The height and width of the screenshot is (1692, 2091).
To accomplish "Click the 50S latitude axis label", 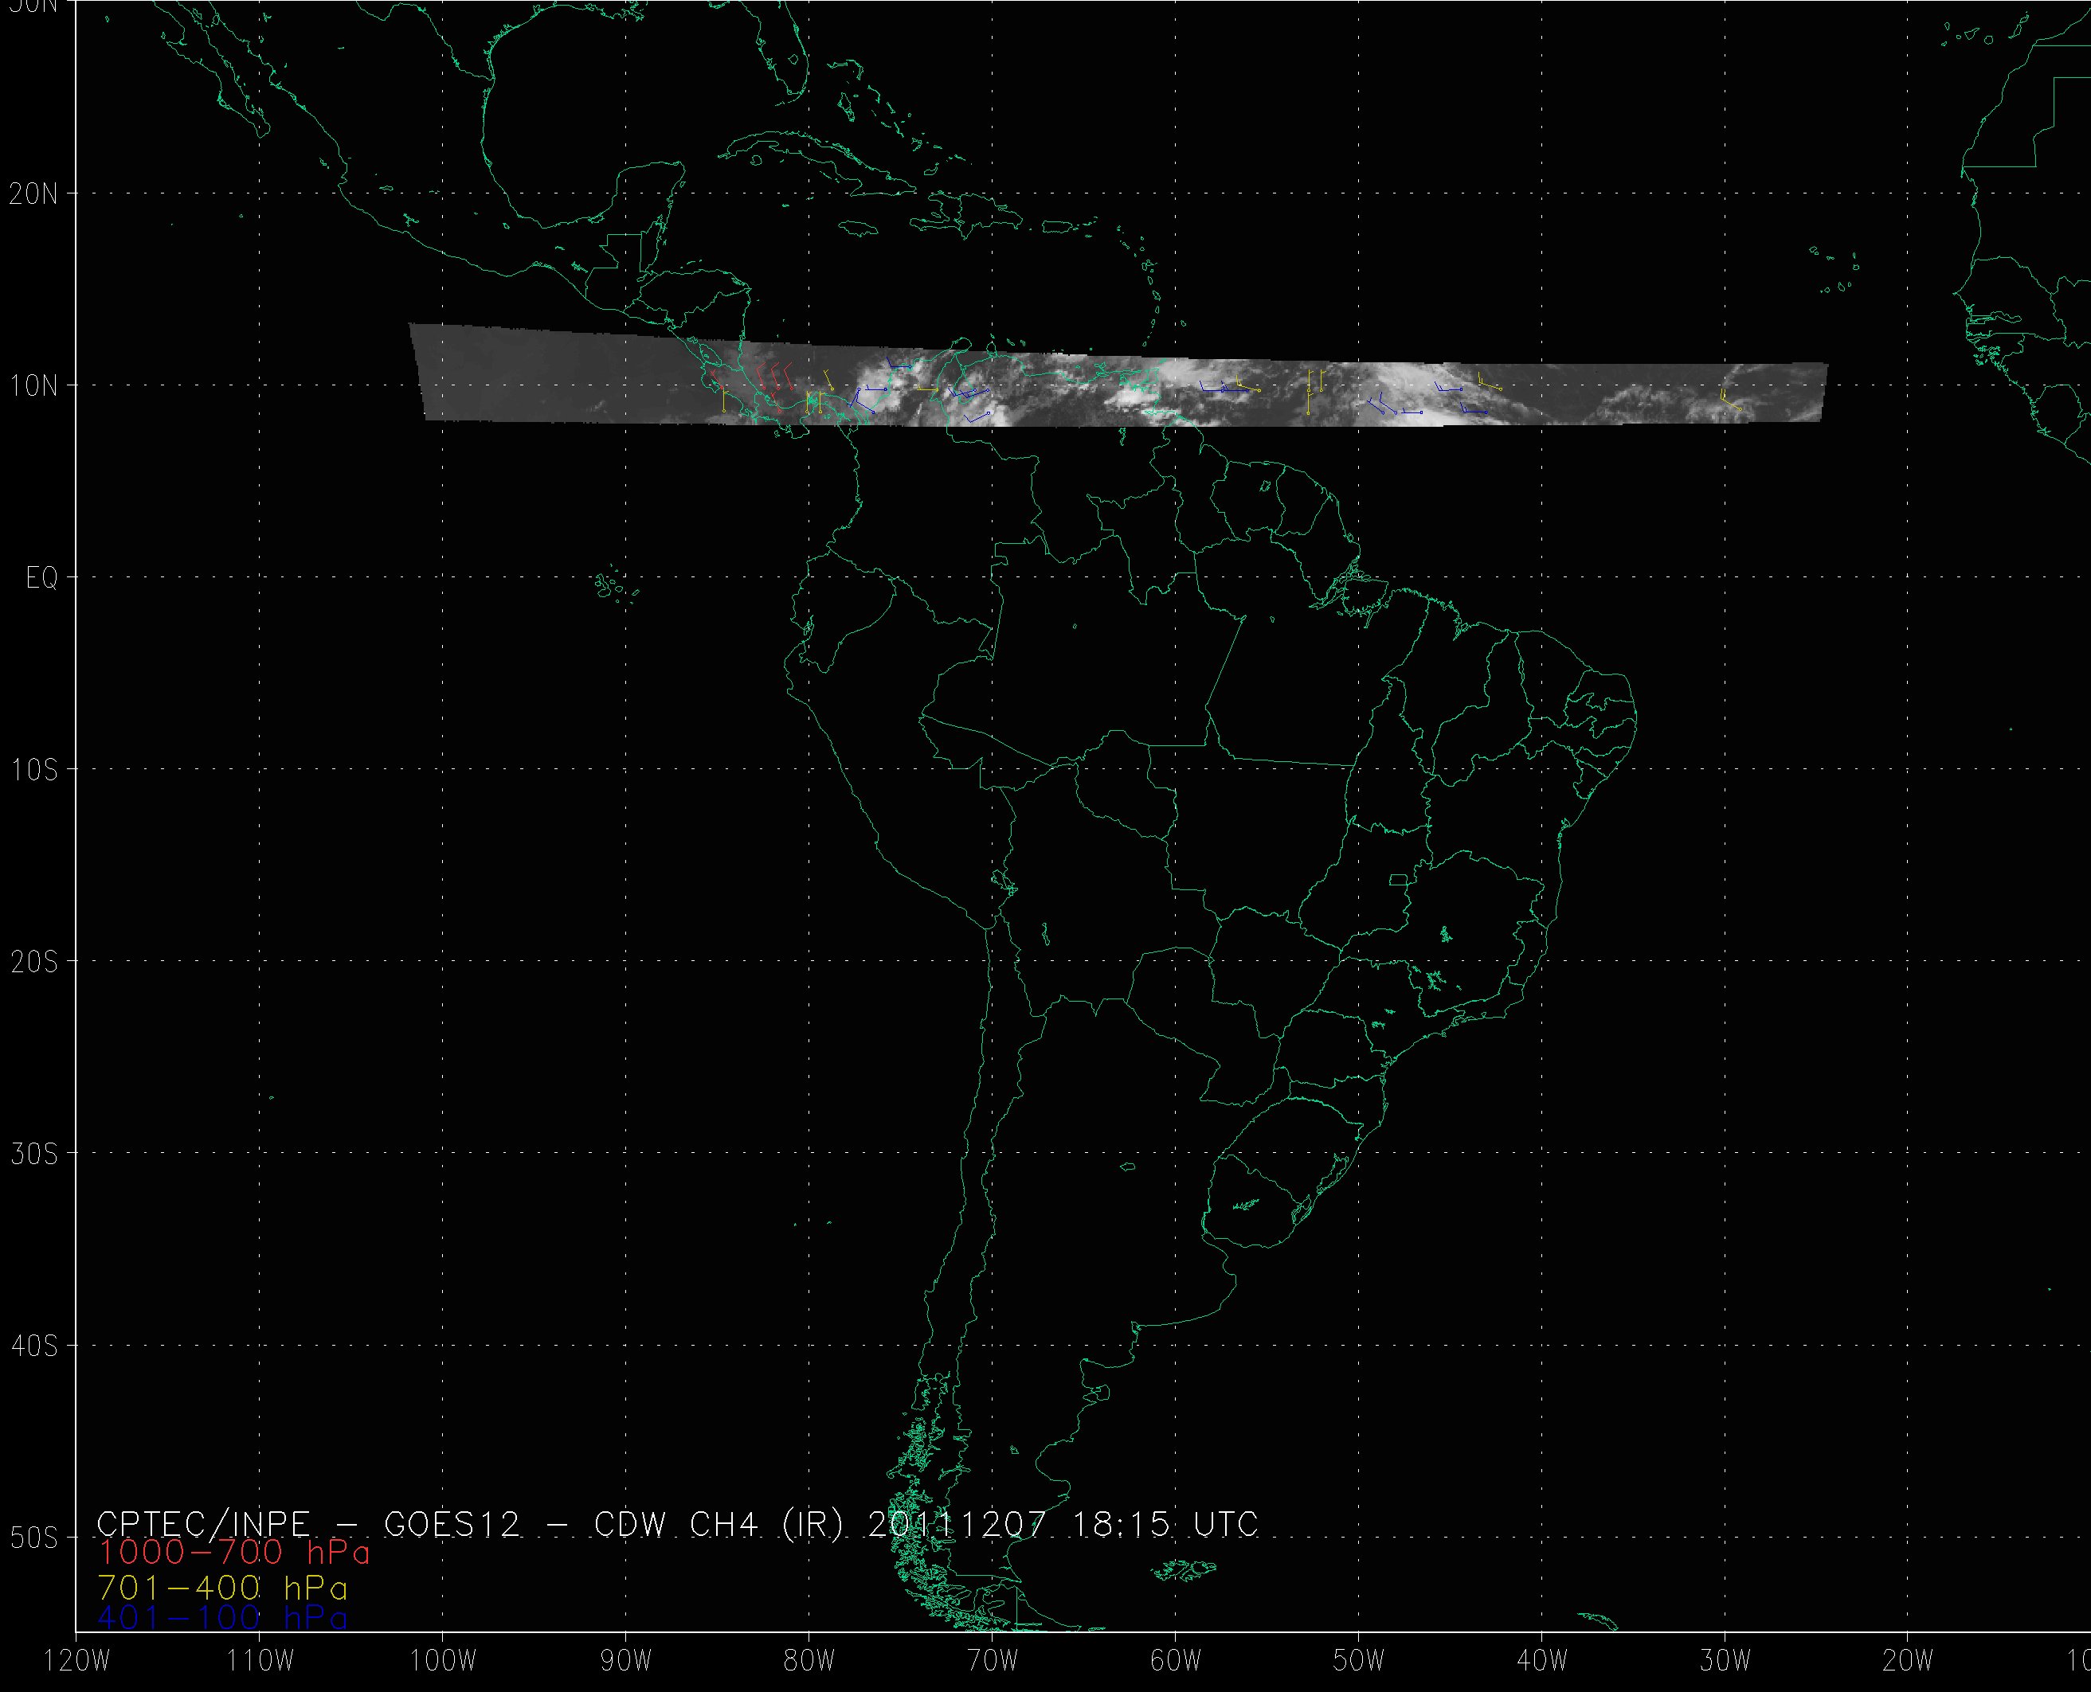I will click(34, 1539).
